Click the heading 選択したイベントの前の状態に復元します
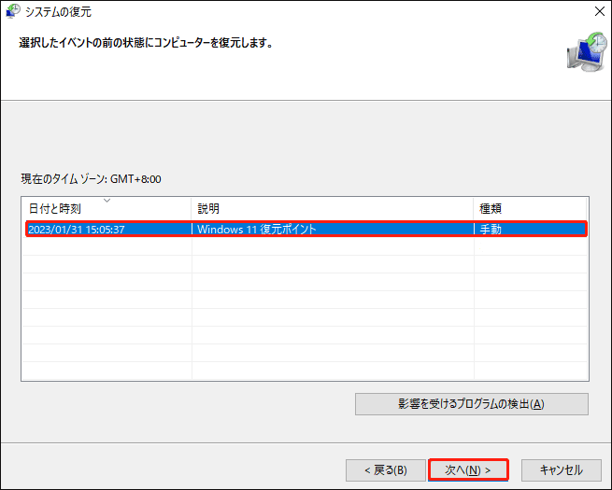 146,43
